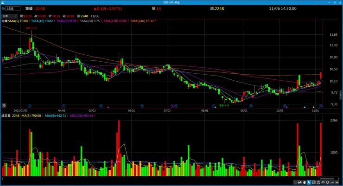Toggle the eye visibility icon
The image size is (343, 186).
pos(323,182)
